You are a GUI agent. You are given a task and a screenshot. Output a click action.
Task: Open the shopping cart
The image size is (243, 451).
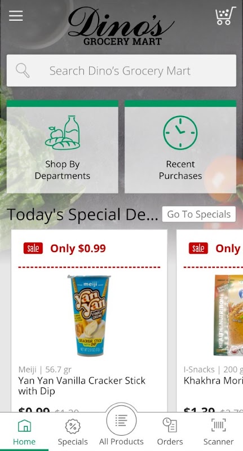click(226, 16)
